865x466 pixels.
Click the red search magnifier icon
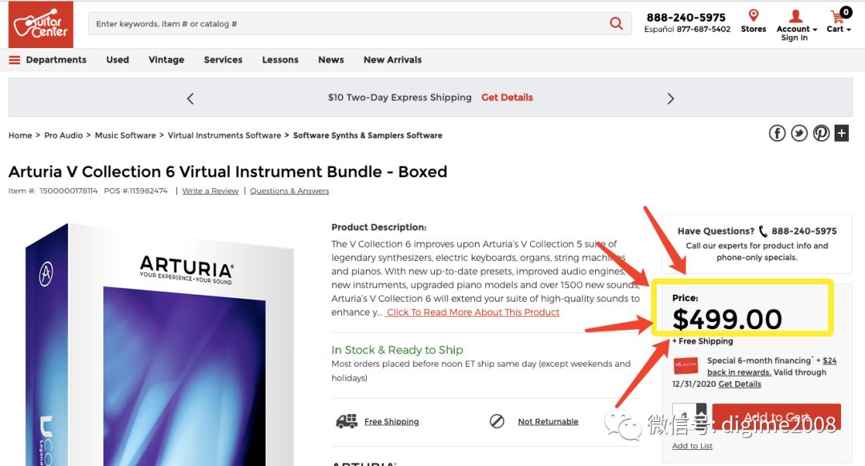point(616,23)
